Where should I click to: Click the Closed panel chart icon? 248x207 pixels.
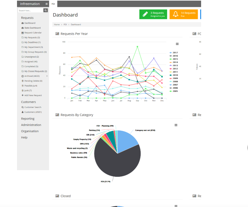(57, 196)
